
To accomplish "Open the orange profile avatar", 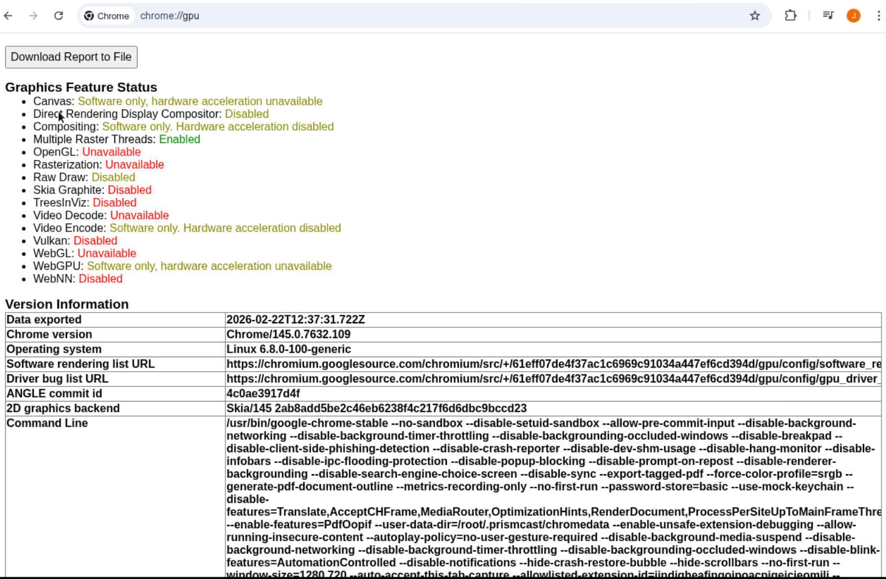I will tap(853, 16).
